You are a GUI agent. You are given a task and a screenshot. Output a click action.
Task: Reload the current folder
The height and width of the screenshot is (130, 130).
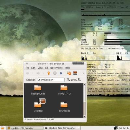point(61,73)
